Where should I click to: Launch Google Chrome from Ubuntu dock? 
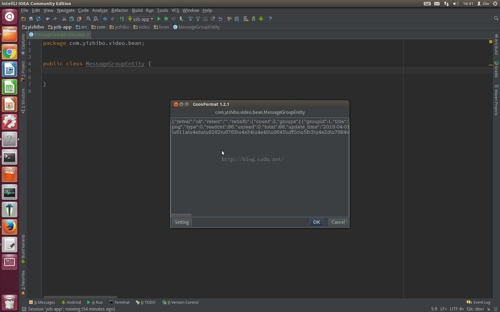tap(10, 52)
